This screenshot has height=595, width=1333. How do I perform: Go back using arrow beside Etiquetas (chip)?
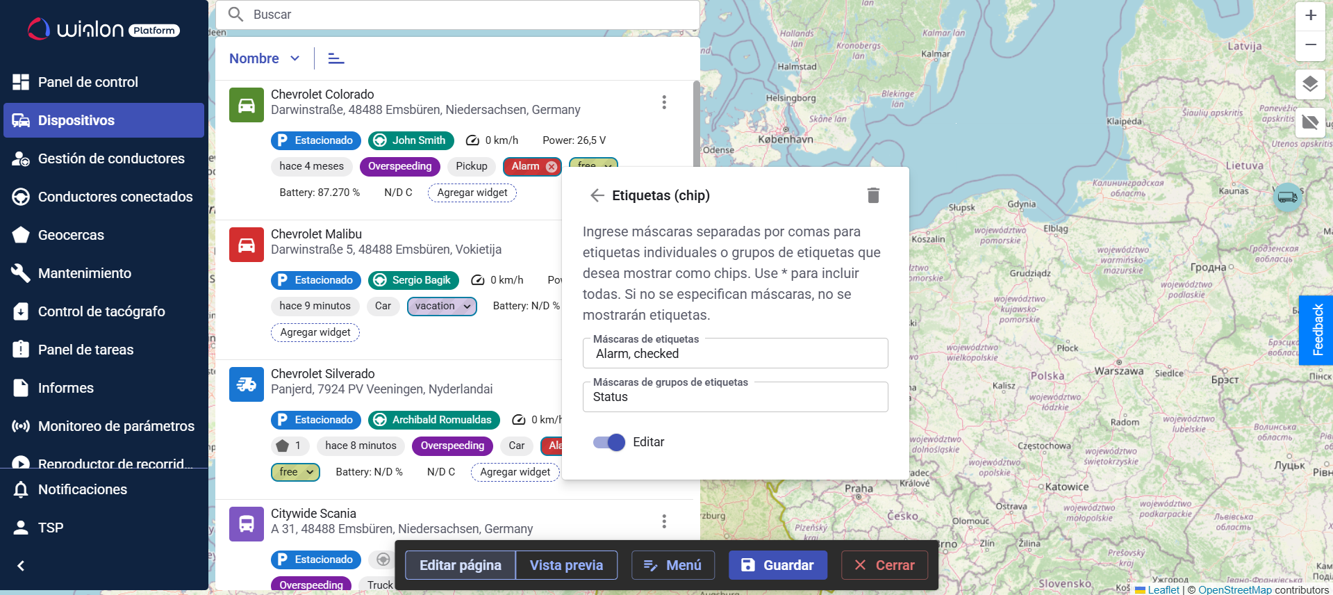(597, 195)
